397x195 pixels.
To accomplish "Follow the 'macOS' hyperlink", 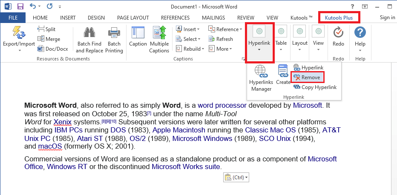I will (50, 146).
